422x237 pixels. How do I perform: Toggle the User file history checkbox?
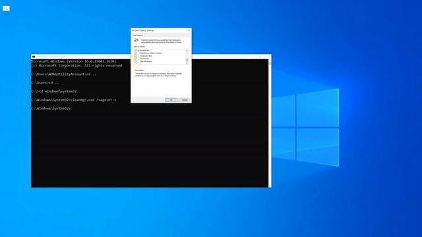tap(135, 61)
